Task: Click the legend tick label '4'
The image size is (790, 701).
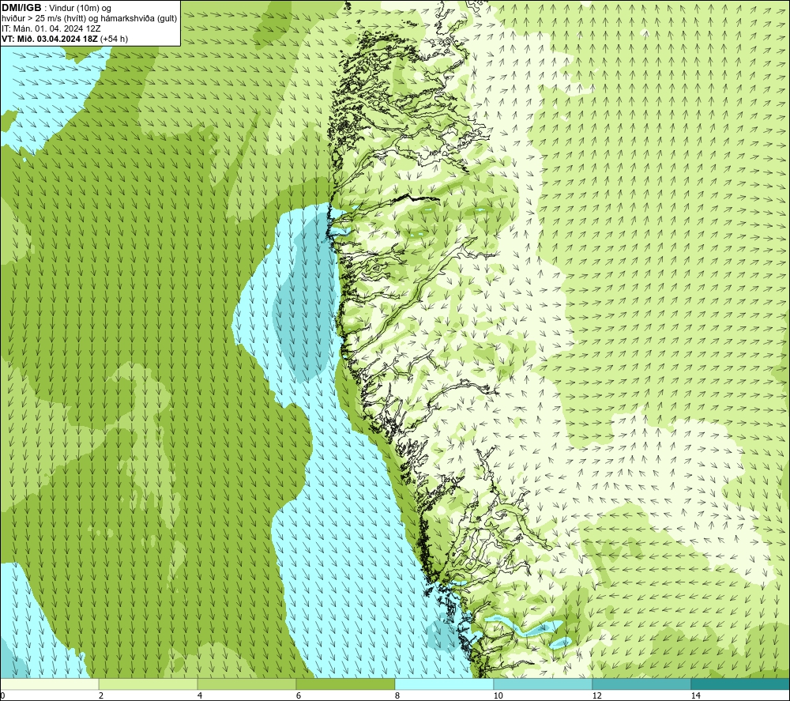Action: point(200,695)
